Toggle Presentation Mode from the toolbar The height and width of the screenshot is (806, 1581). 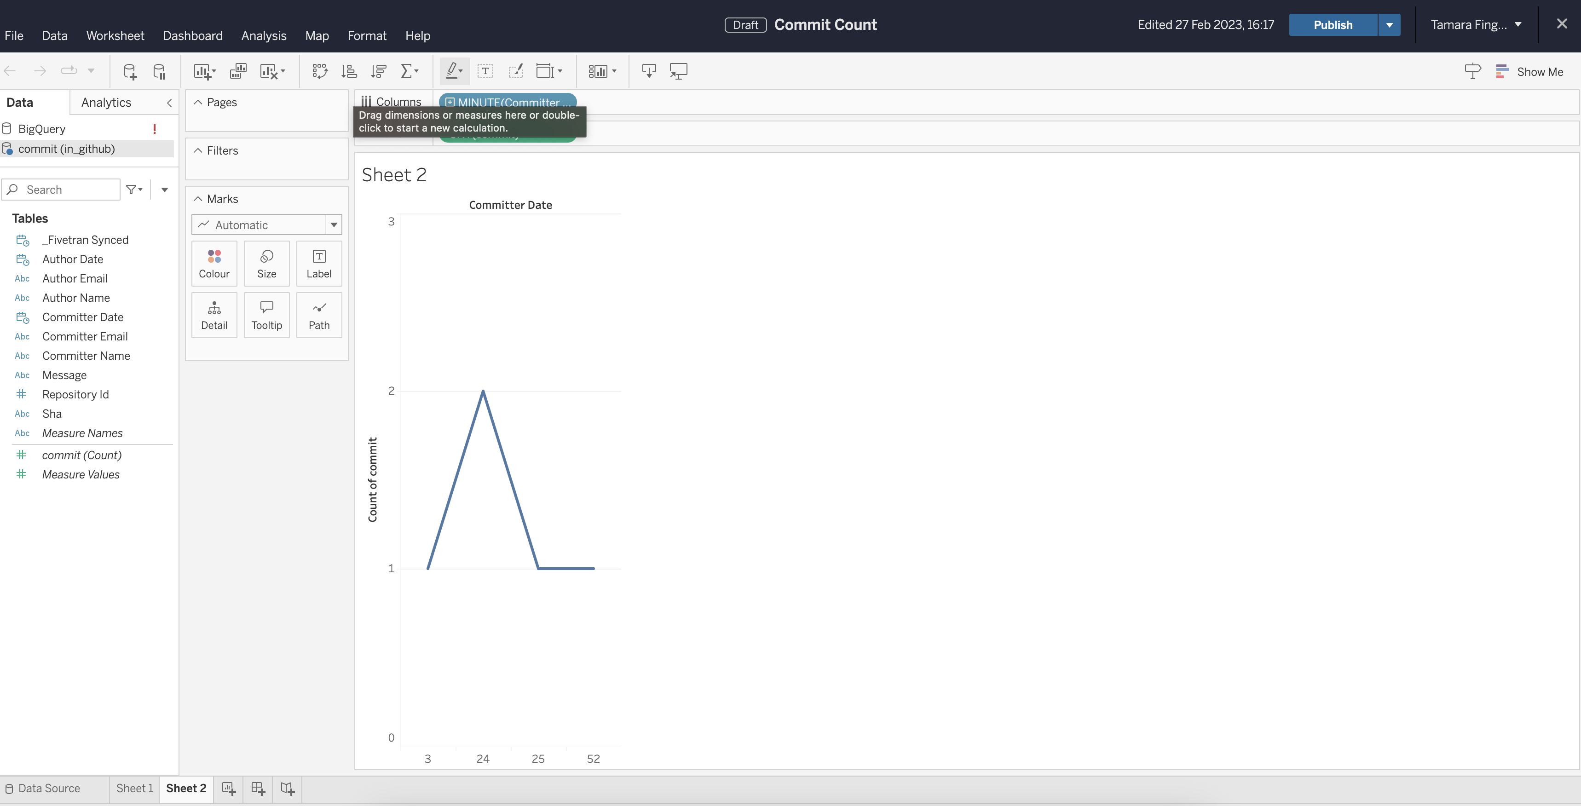(x=679, y=70)
